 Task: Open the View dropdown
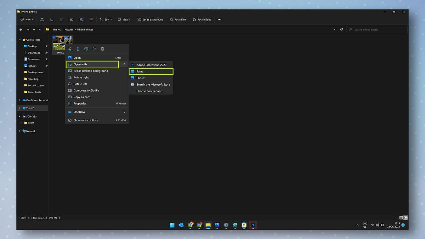[x=124, y=19]
